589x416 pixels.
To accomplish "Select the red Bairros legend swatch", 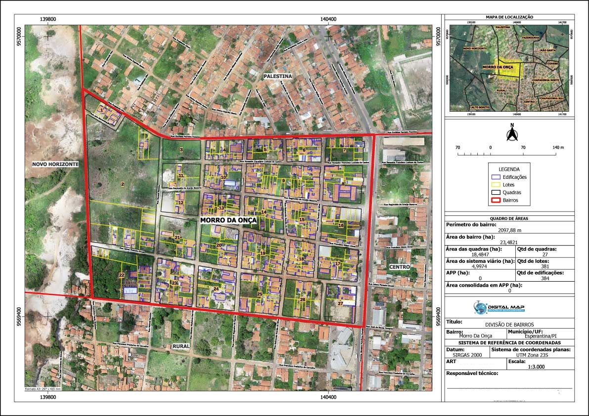I will (496, 200).
